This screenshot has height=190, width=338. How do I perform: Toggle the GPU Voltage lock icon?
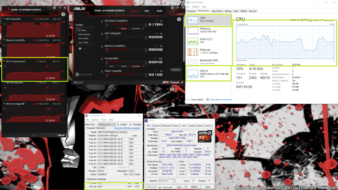click(102, 34)
